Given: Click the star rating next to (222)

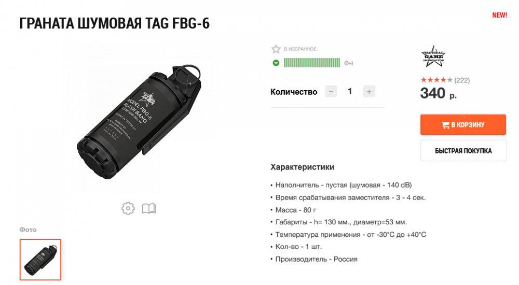Looking at the screenshot, I should click(x=436, y=80).
